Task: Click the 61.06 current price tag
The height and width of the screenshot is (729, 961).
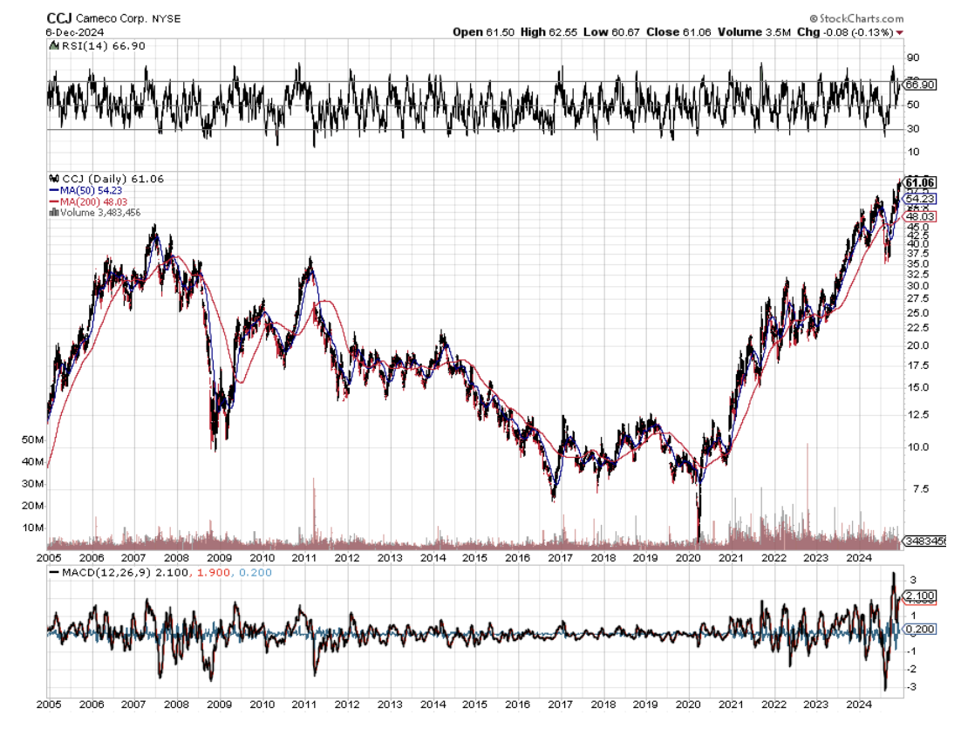Action: click(x=921, y=182)
